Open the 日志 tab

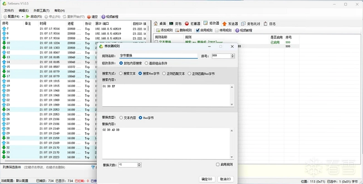(270, 24)
